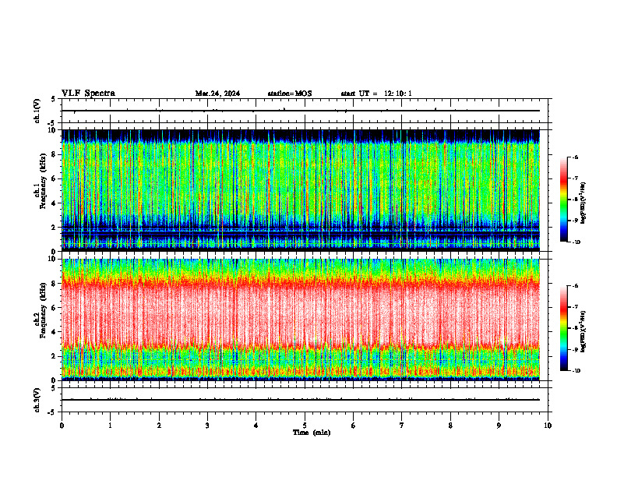Click time axis tick label '0'
This screenshot has width=617, height=477.
tap(62, 426)
